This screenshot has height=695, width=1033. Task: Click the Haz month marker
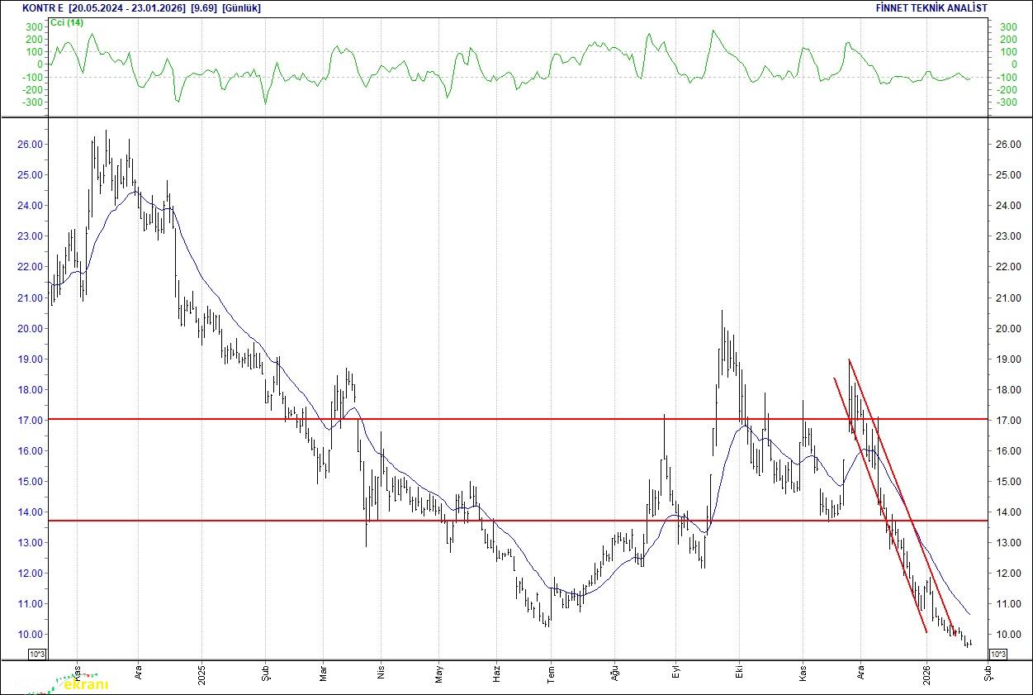(x=496, y=674)
